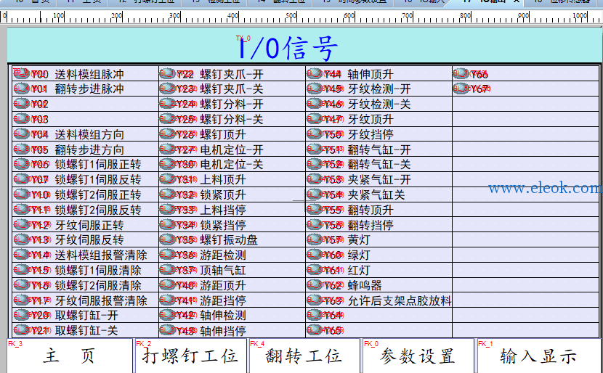Viewport: 603px width, 373px height.
Task: Click the Y57 黄灯 indicator lamp
Action: (315, 239)
